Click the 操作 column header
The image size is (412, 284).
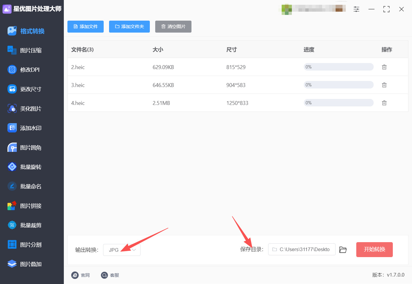[387, 50]
